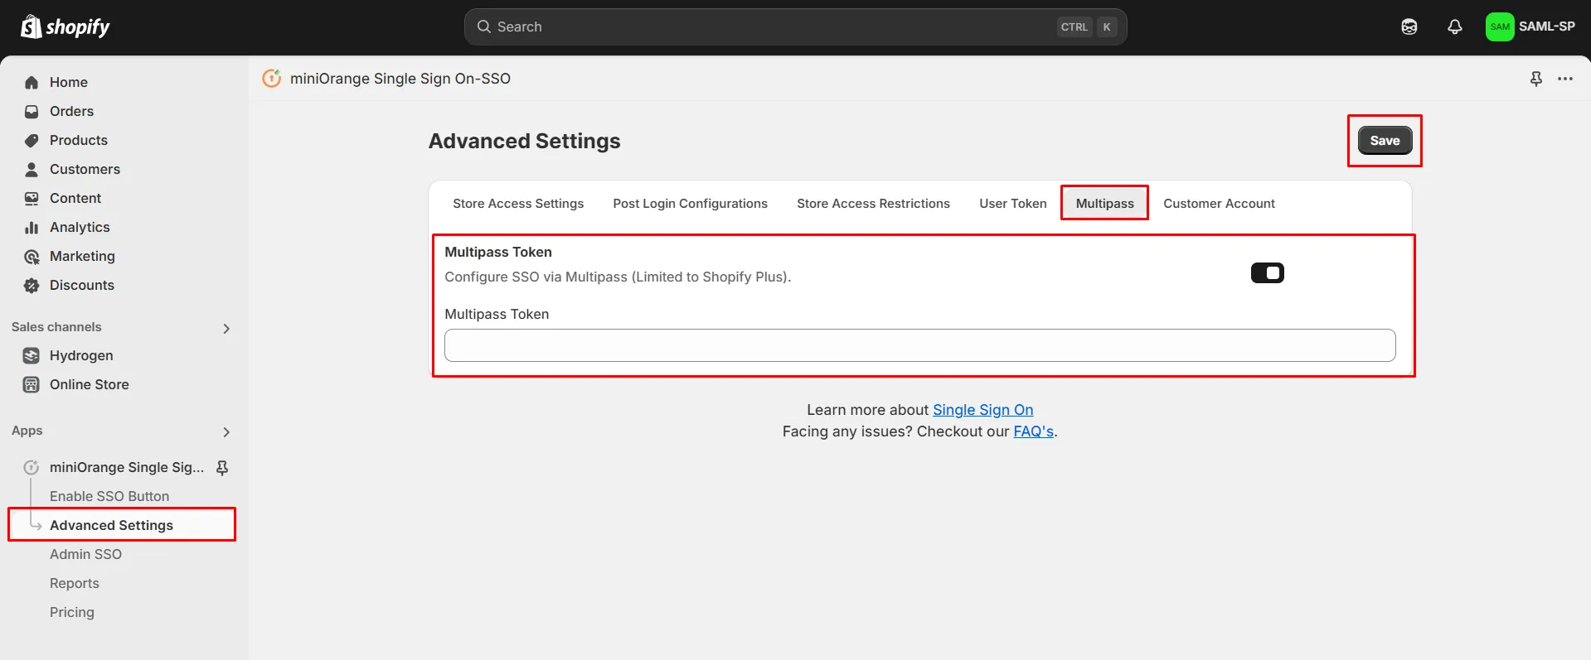The image size is (1591, 660).
Task: Go to Orders page
Action: click(x=71, y=111)
